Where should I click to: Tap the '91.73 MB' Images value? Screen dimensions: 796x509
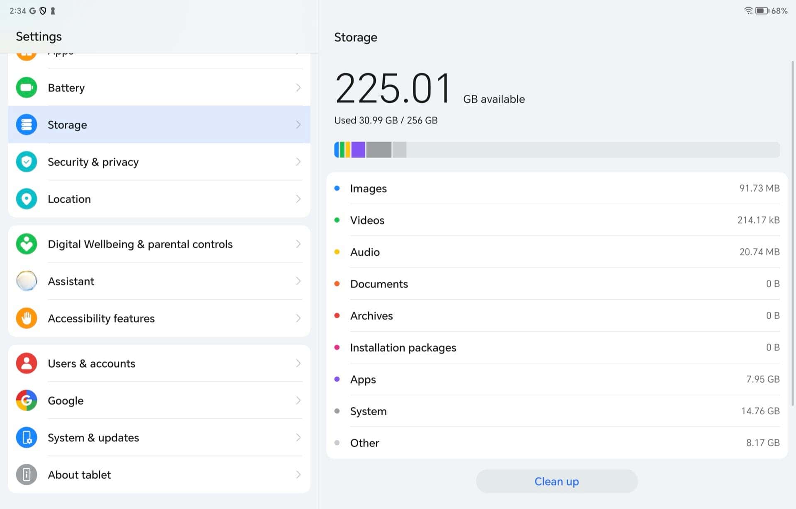[759, 188]
